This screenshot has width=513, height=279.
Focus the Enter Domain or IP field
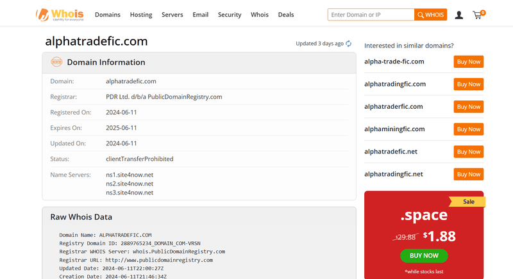pos(371,15)
